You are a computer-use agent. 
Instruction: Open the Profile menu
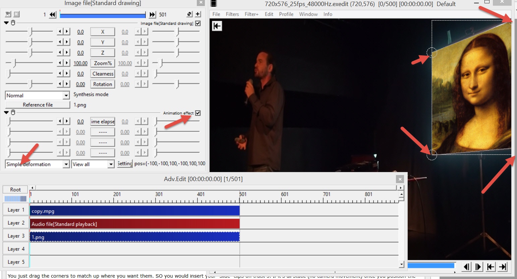286,14
